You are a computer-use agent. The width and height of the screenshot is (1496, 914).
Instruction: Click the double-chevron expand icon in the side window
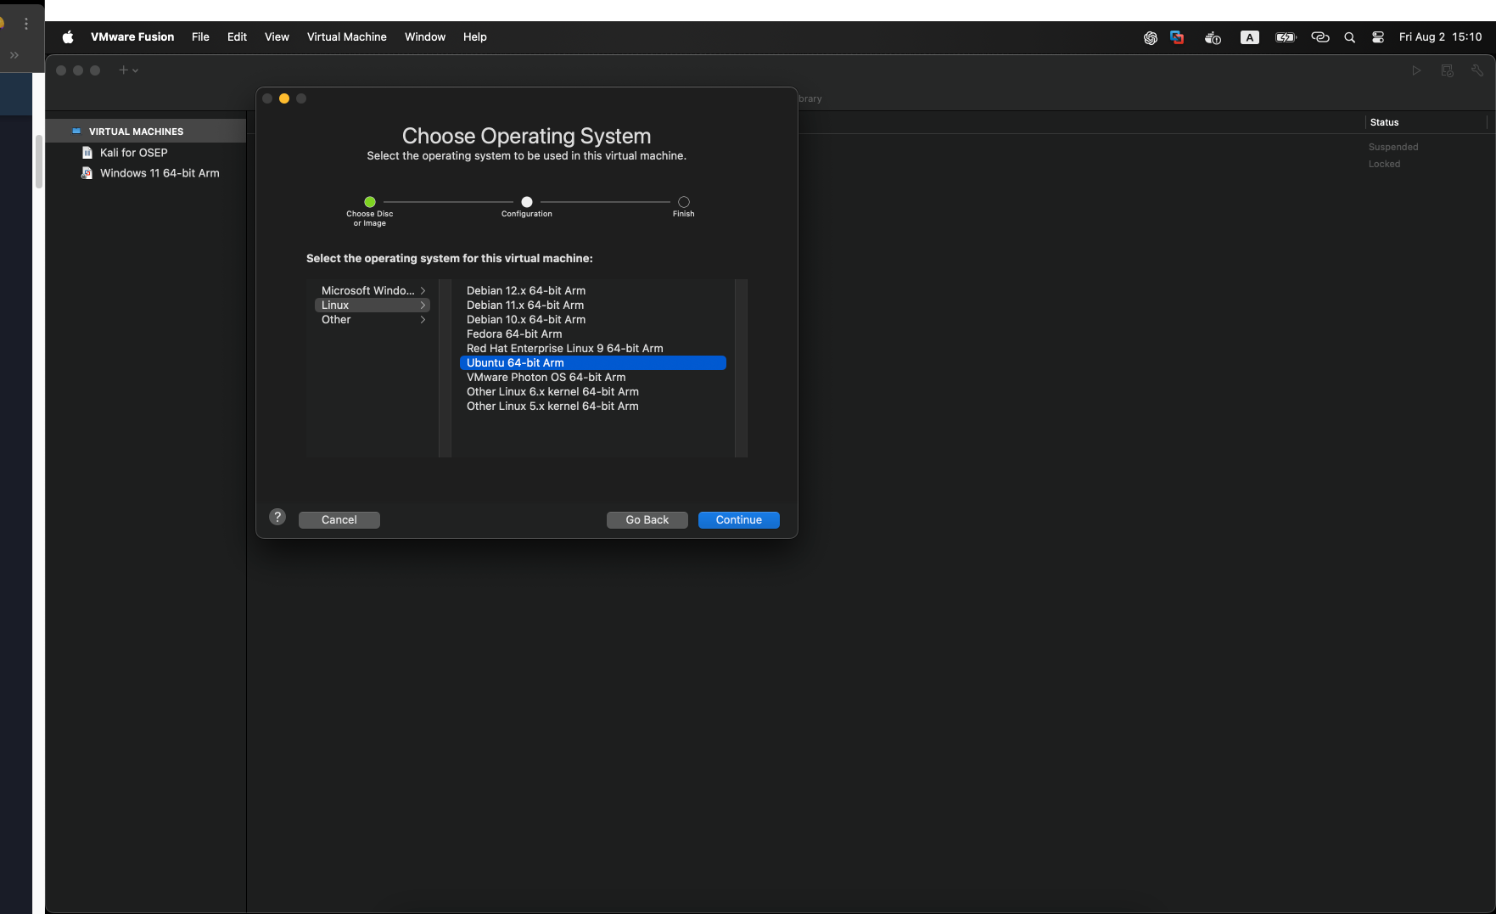pyautogui.click(x=14, y=55)
